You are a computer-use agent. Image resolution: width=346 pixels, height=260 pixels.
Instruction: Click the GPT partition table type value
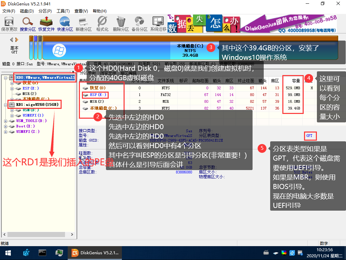tap(309, 136)
